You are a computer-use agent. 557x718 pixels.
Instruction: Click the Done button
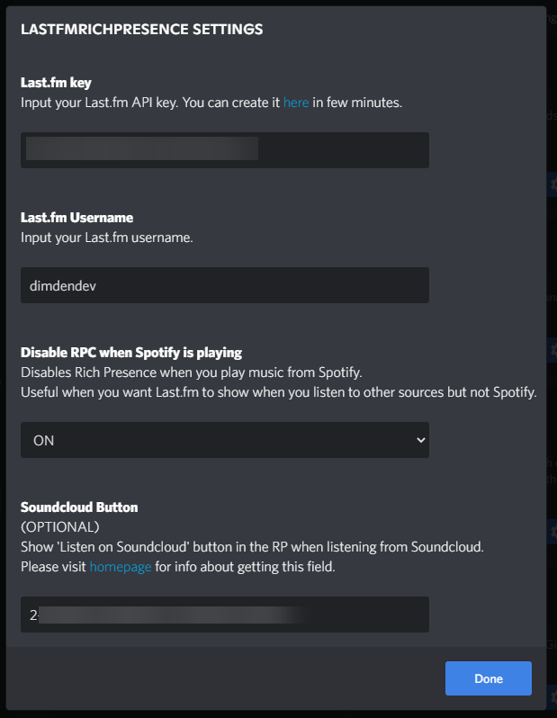coord(488,678)
